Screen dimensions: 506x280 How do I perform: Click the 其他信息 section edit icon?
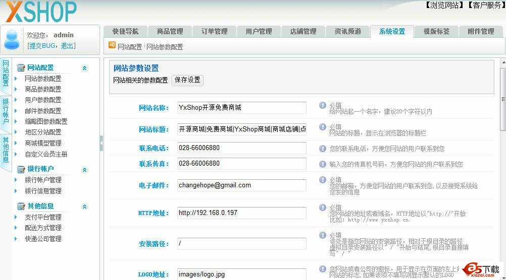pyautogui.click(x=21, y=206)
